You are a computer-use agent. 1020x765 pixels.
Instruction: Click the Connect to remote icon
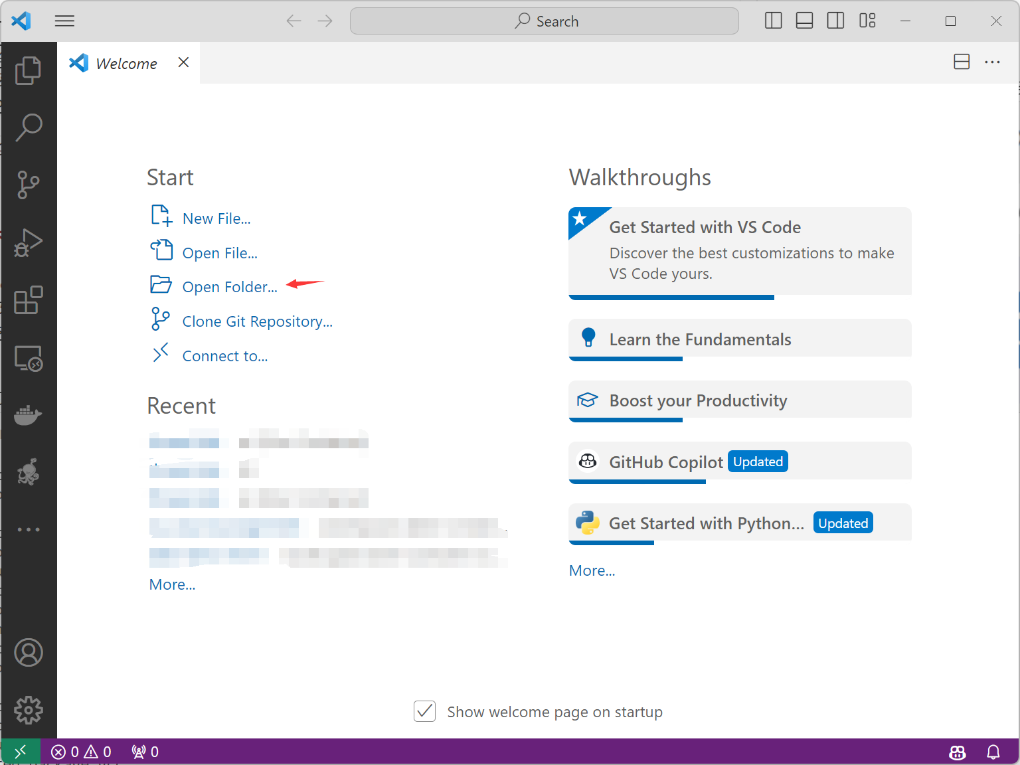[x=161, y=353]
